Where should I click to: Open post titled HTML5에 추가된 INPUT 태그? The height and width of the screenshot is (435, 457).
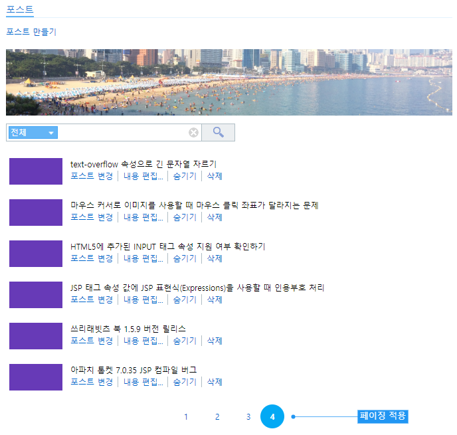tap(167, 247)
